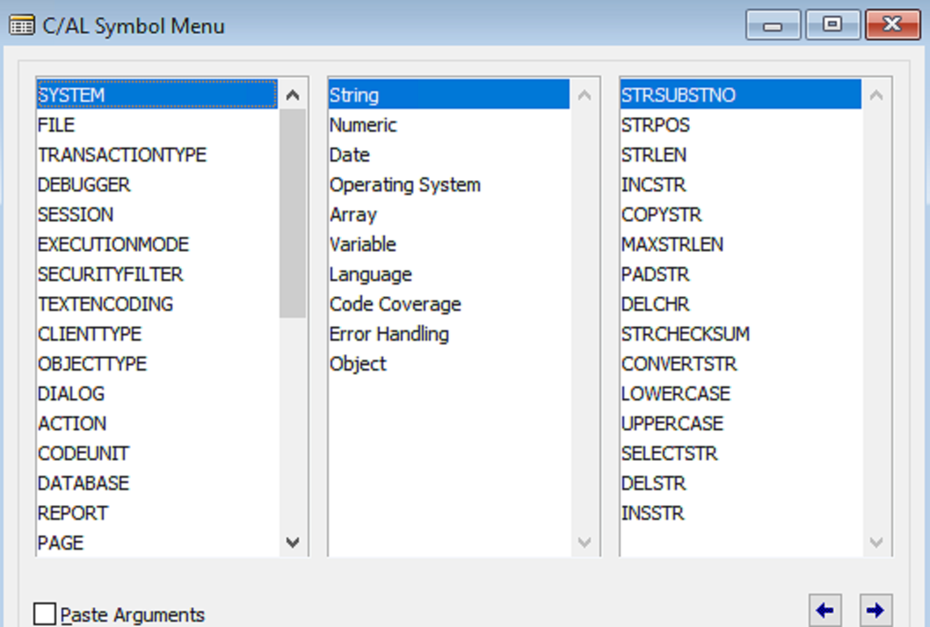Image resolution: width=930 pixels, height=627 pixels.
Task: Select Operating System category
Action: [x=449, y=184]
